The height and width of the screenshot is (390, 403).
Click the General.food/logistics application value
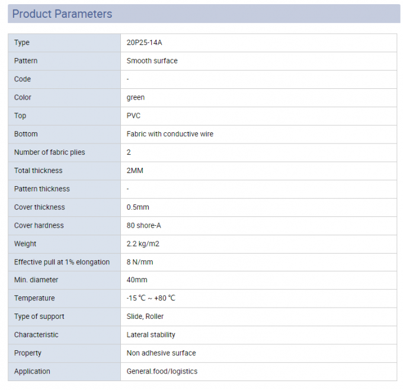(162, 372)
